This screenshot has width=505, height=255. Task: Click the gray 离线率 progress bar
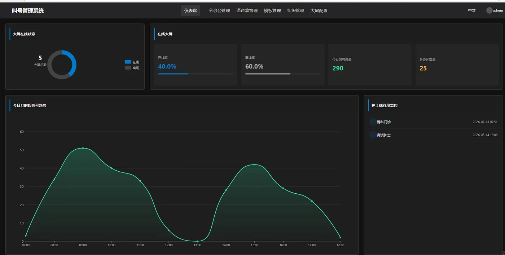[x=268, y=74]
